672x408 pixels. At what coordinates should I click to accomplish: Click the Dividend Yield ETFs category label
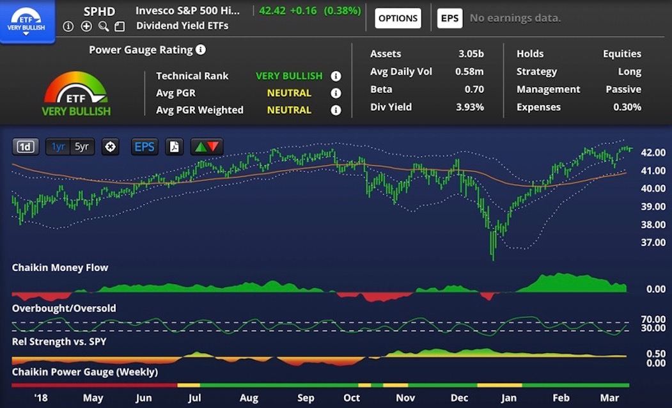pos(182,26)
